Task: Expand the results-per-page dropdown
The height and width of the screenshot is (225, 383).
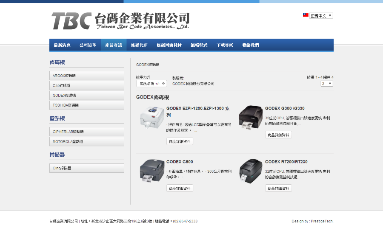Action: pos(327,84)
